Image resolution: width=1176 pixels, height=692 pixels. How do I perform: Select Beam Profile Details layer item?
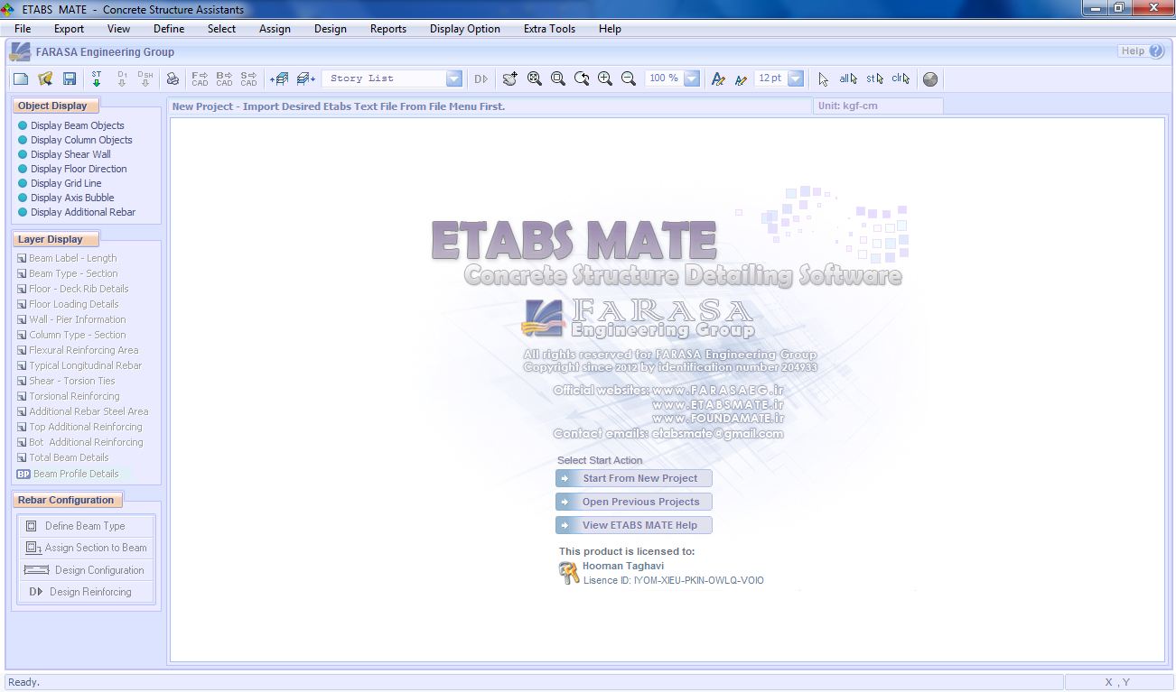pyautogui.click(x=68, y=474)
